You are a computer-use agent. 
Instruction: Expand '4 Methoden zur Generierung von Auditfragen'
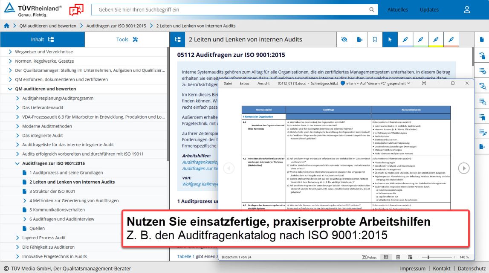[x=25, y=201]
